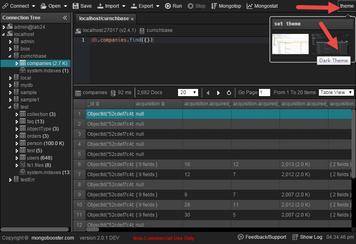Expand the Open dropdown arrow
The height and width of the screenshot is (244, 356).
click(66, 6)
